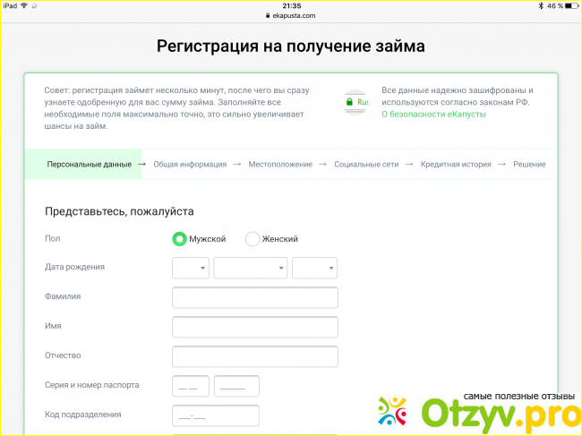The width and height of the screenshot is (582, 436).
Task: Expand the birth month dropdown
Action: 251,268
